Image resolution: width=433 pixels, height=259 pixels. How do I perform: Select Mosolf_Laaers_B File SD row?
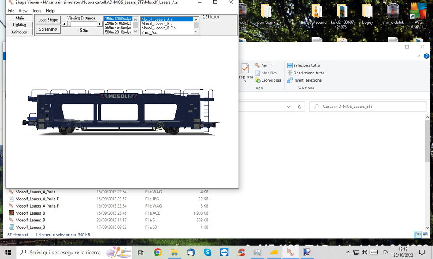(x=108, y=227)
